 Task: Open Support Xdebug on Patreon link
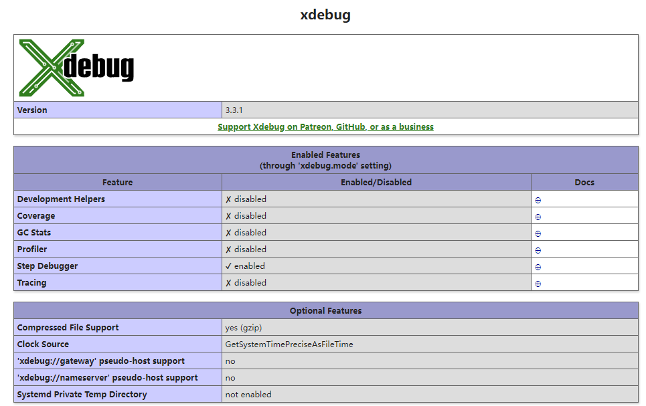(325, 127)
